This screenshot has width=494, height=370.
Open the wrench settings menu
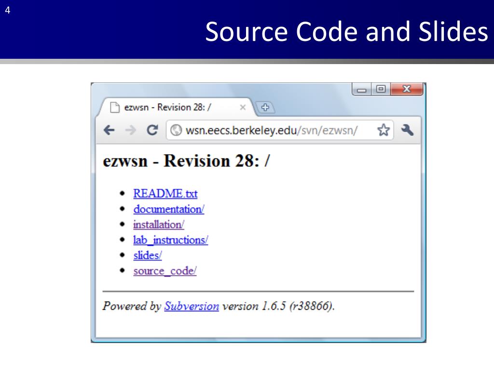coord(407,130)
